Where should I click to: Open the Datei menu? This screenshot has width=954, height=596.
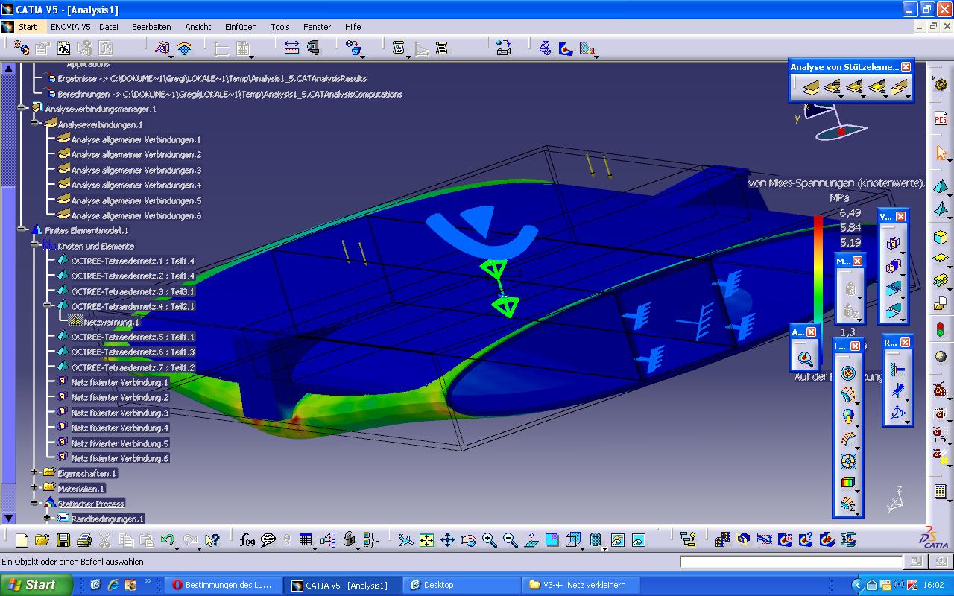[x=109, y=27]
